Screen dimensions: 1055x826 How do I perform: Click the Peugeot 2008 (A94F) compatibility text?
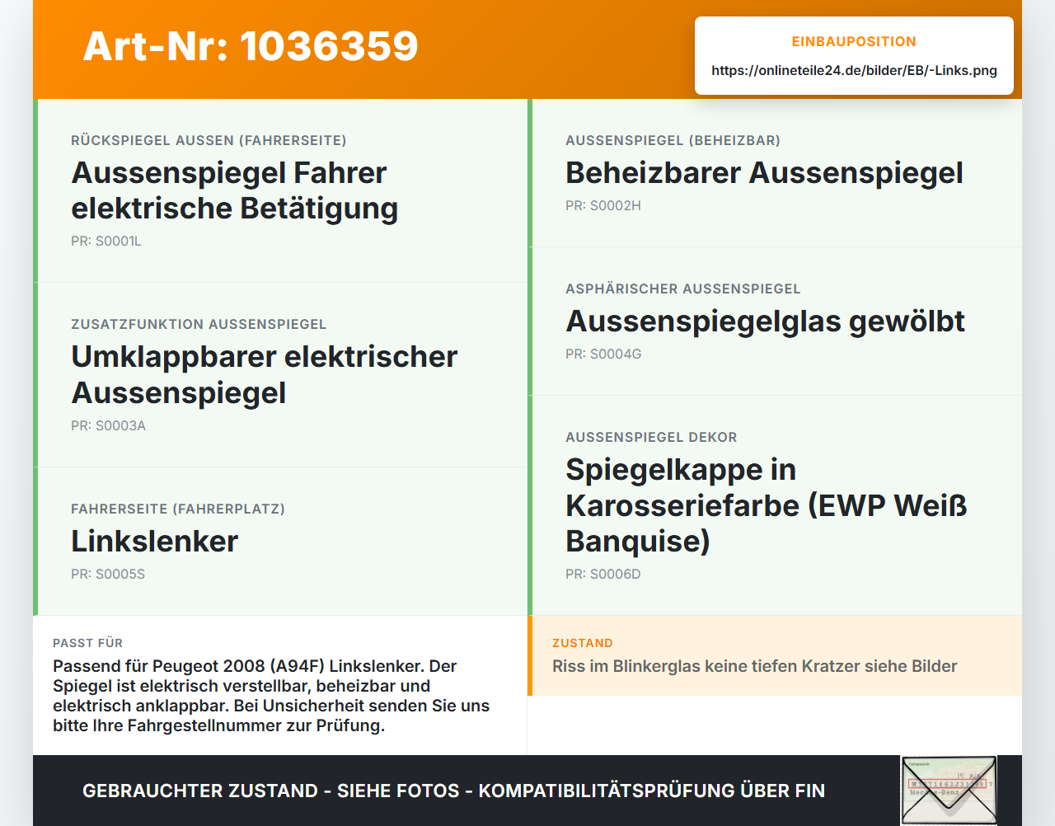(271, 696)
